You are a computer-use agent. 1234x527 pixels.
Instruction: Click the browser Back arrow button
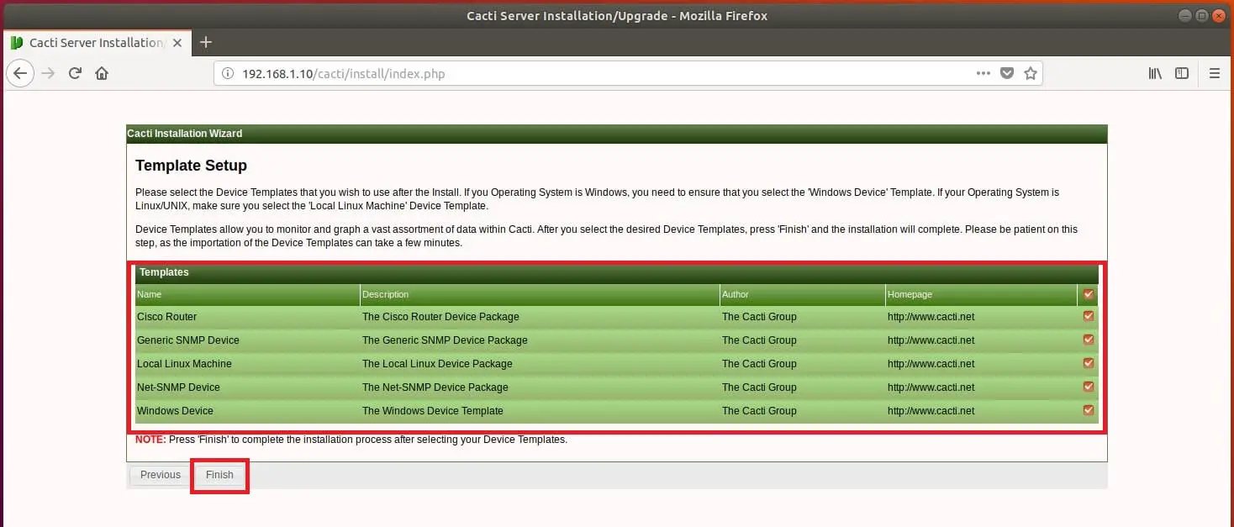click(x=20, y=73)
